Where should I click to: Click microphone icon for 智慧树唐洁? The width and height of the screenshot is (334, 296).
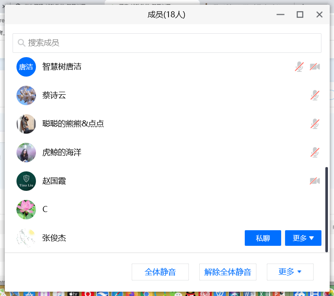299,67
